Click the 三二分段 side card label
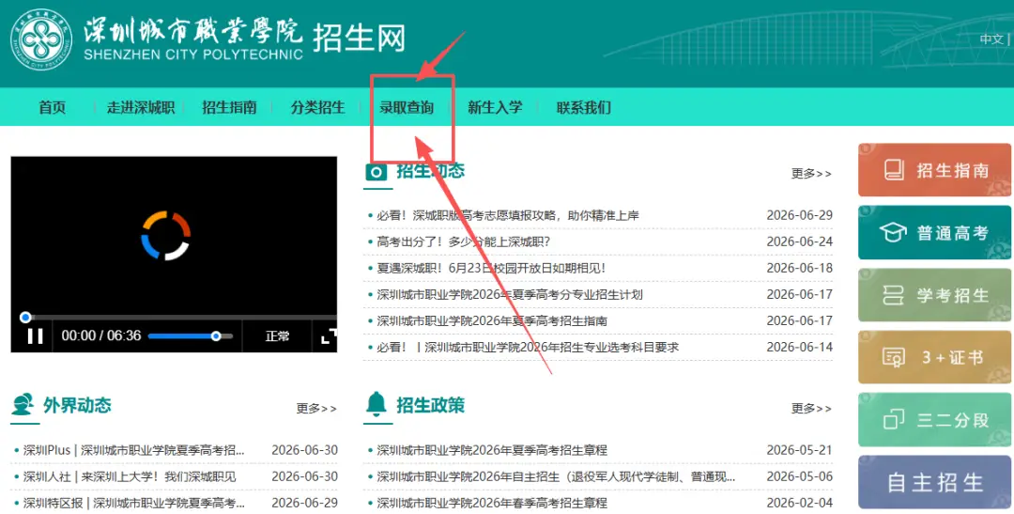 (x=953, y=419)
